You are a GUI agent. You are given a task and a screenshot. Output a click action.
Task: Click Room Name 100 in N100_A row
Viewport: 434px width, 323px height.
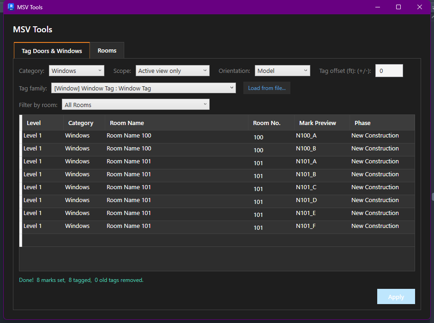tap(129, 136)
